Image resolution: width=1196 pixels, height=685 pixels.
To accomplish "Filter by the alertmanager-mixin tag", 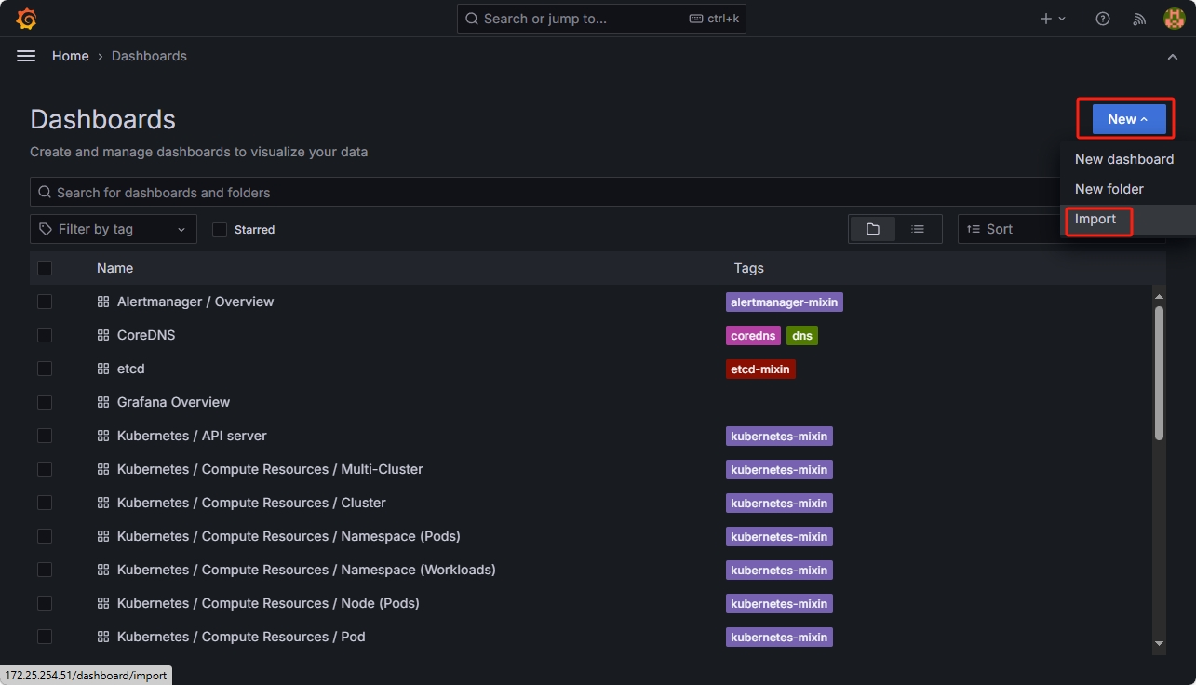I will click(x=785, y=302).
